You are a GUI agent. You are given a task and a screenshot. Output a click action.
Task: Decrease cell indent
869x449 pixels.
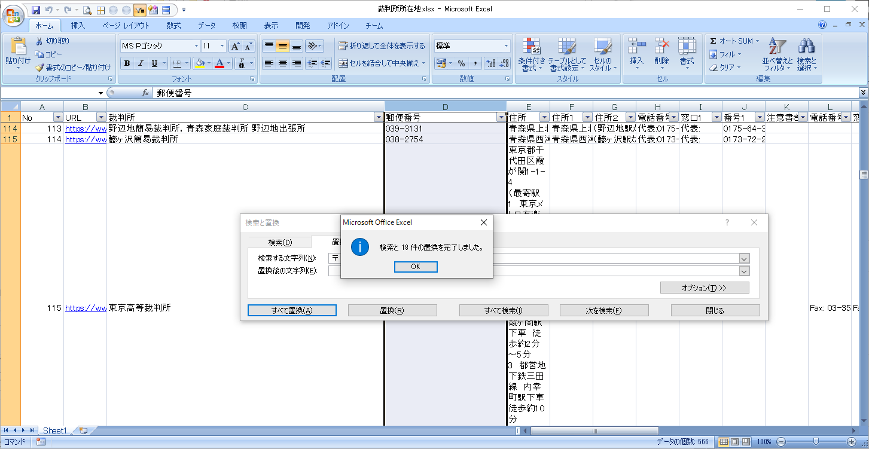point(312,63)
